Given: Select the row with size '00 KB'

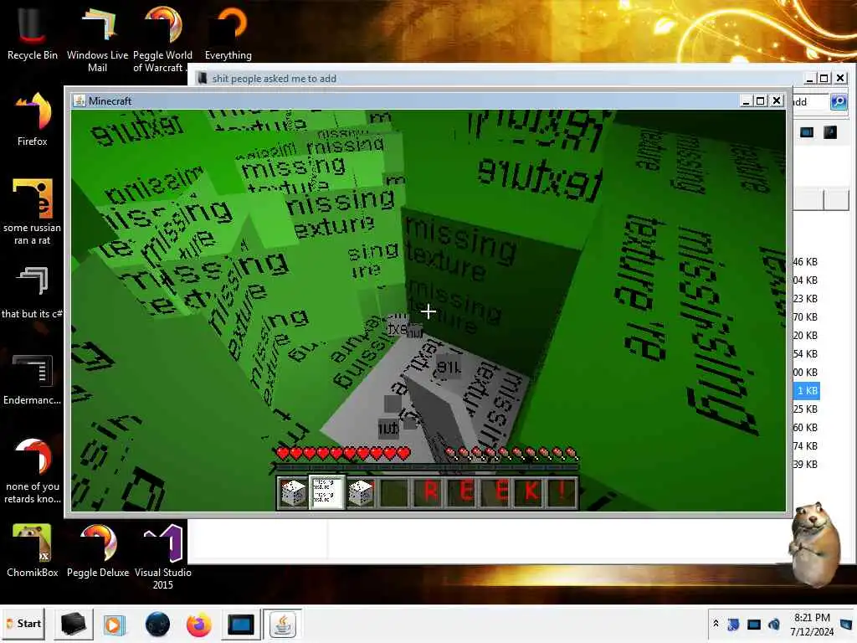Looking at the screenshot, I should pos(806,373).
